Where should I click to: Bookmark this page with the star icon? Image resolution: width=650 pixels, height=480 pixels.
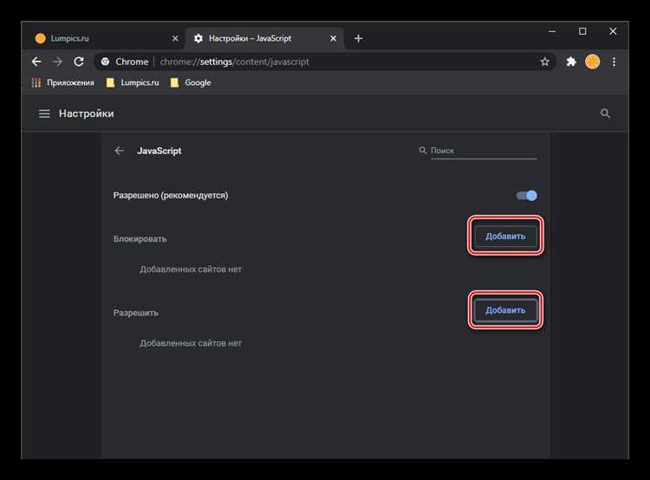click(545, 62)
